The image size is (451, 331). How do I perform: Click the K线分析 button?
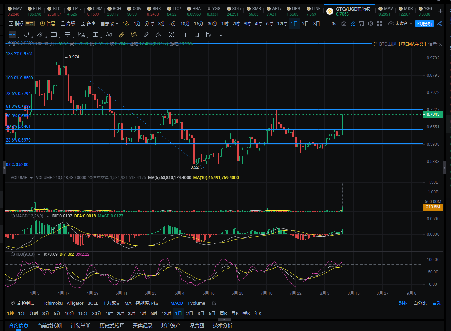(x=424, y=23)
